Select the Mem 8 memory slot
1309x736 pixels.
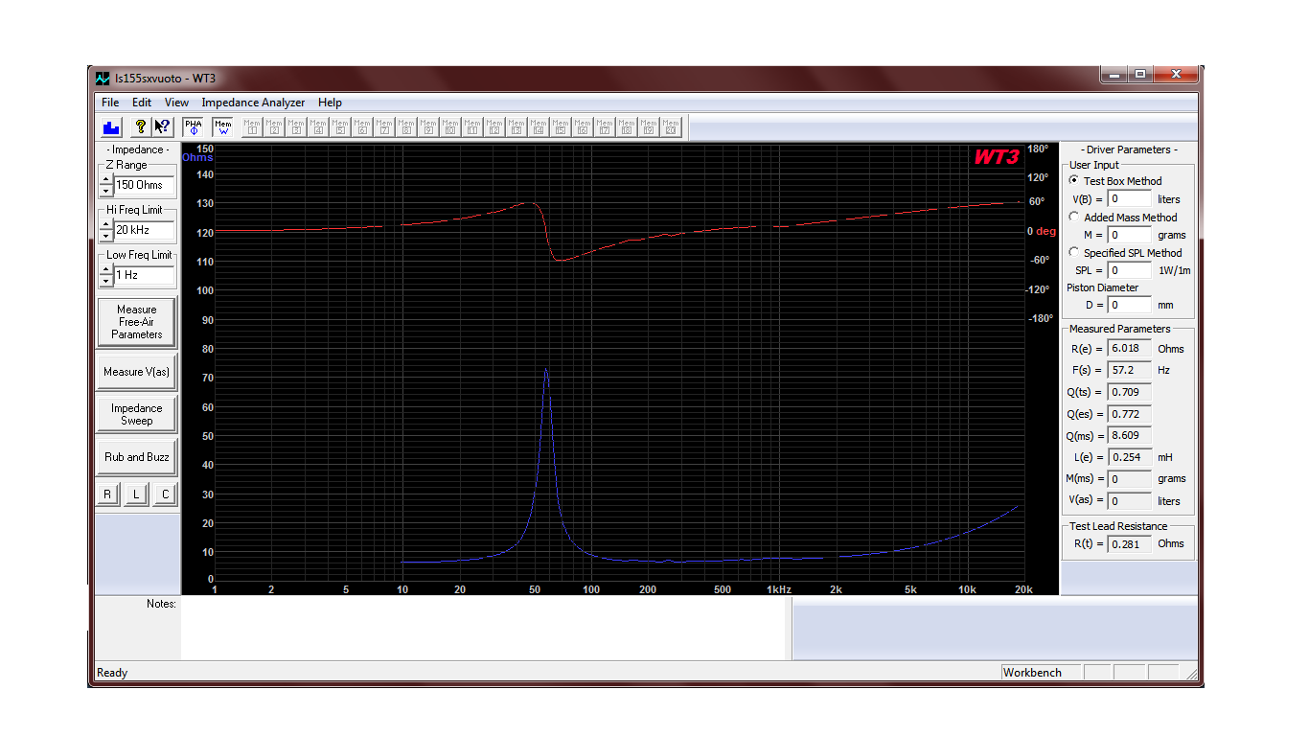[406, 126]
